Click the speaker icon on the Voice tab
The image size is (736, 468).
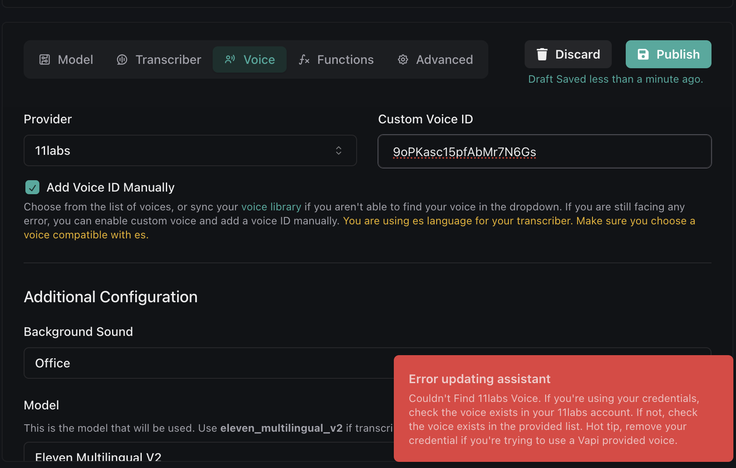229,59
